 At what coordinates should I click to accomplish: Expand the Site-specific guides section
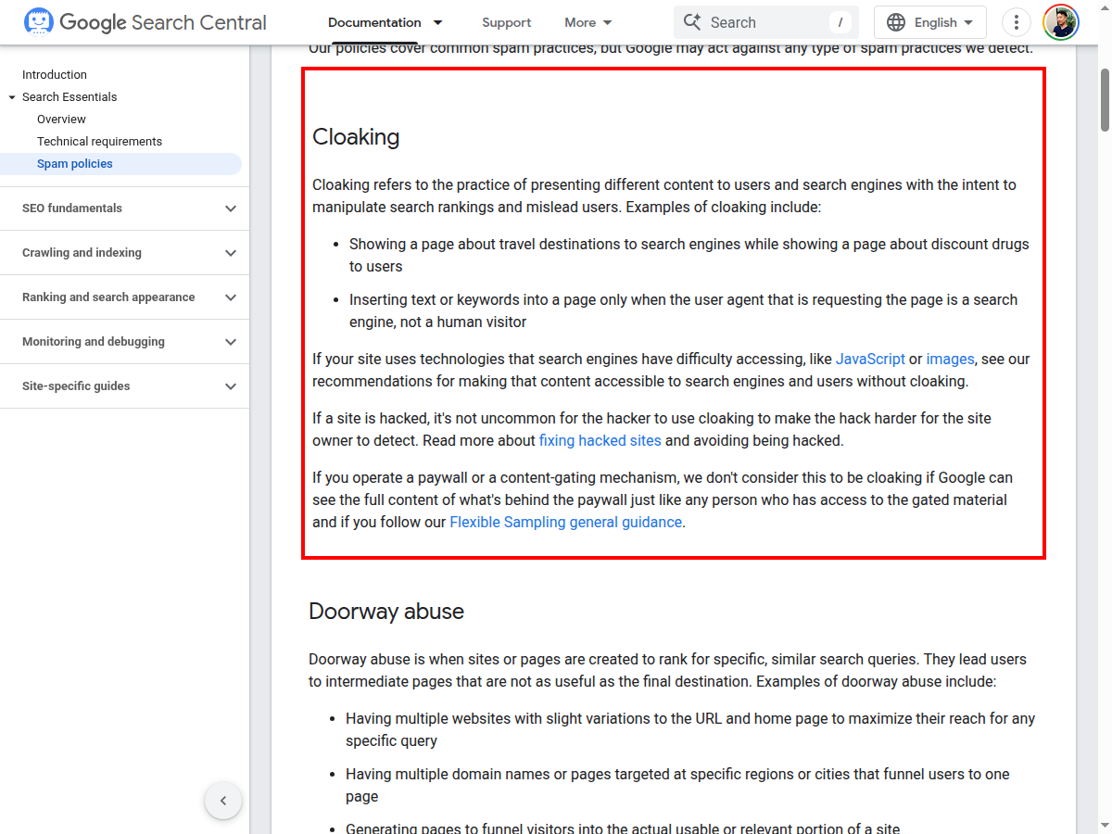tap(231, 386)
